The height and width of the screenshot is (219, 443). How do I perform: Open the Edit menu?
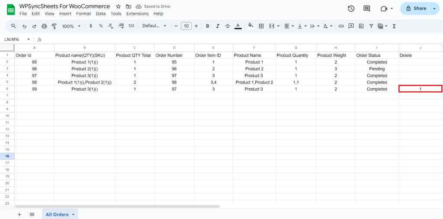tap(35, 13)
